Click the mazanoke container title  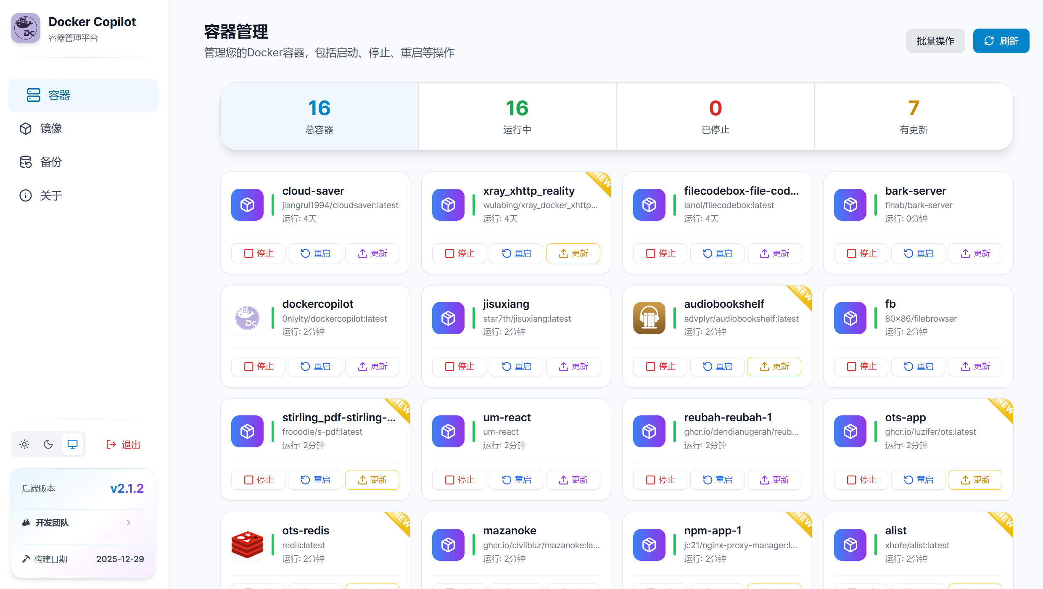tap(510, 531)
